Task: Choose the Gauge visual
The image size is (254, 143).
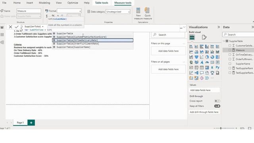Action: [207, 62]
